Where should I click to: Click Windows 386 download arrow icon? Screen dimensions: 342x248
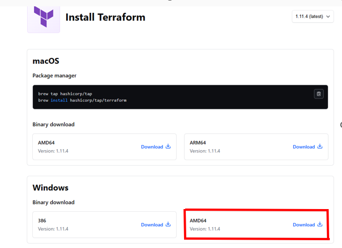168,224
